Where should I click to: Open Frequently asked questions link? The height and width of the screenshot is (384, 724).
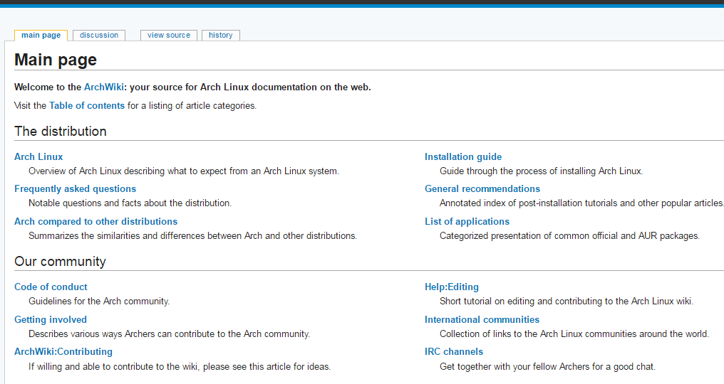[x=76, y=188]
